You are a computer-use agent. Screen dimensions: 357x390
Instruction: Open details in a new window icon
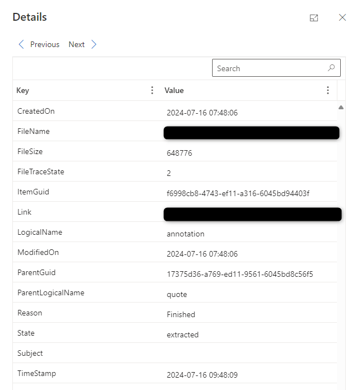[314, 18]
